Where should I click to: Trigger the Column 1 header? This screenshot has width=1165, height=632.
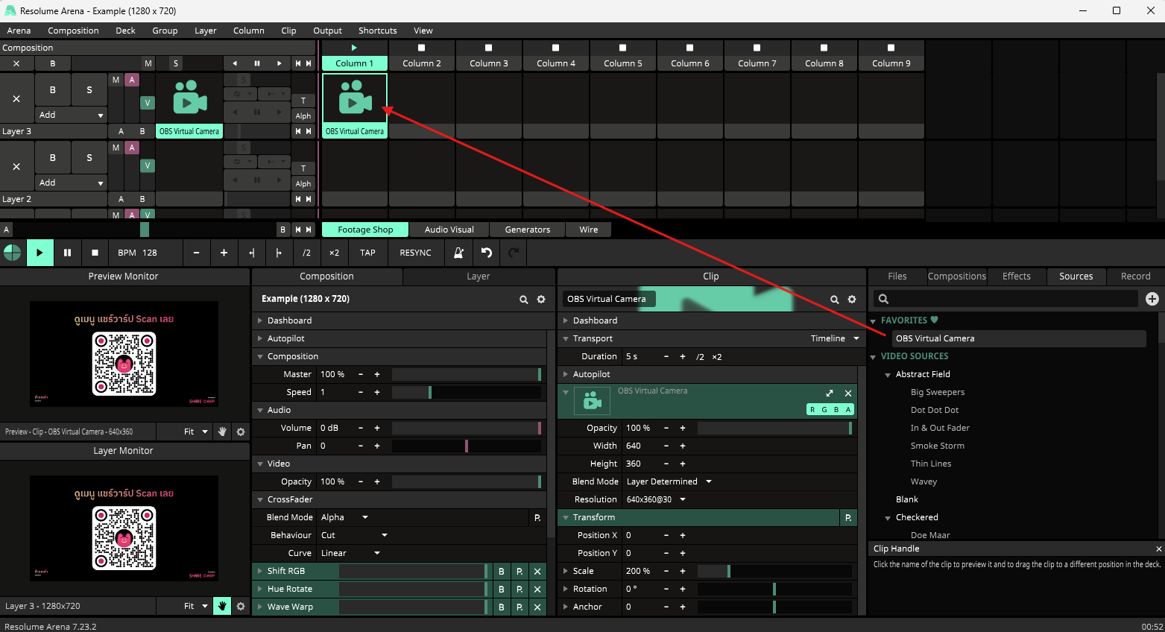tap(353, 63)
